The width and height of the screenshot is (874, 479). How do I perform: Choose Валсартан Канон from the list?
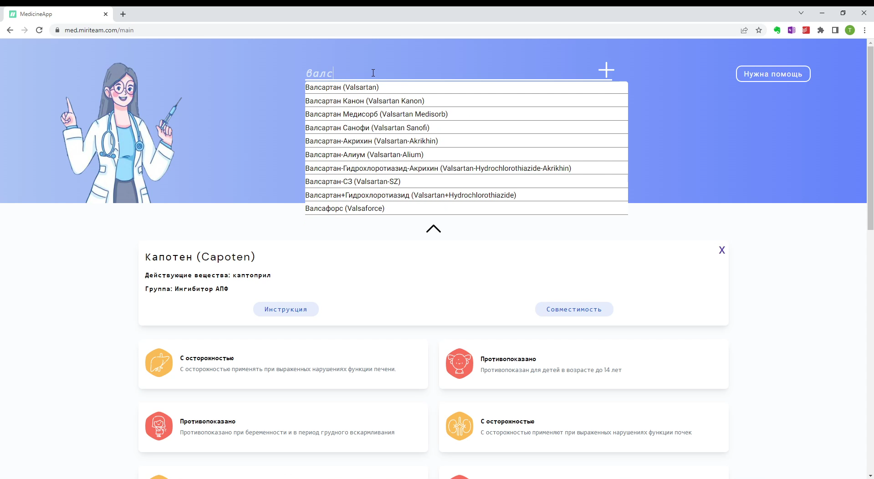click(364, 101)
